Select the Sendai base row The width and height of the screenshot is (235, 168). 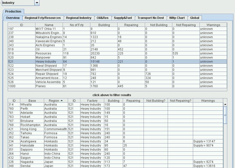pos(115,166)
